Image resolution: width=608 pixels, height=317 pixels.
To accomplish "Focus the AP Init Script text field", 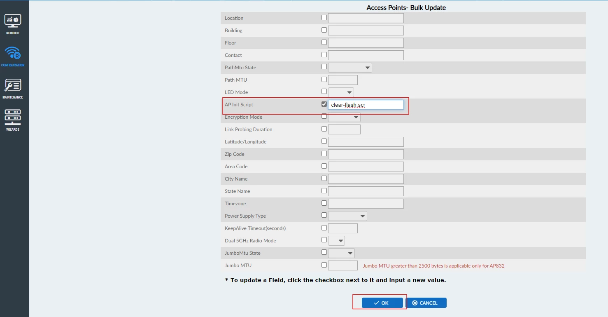I will pyautogui.click(x=366, y=105).
